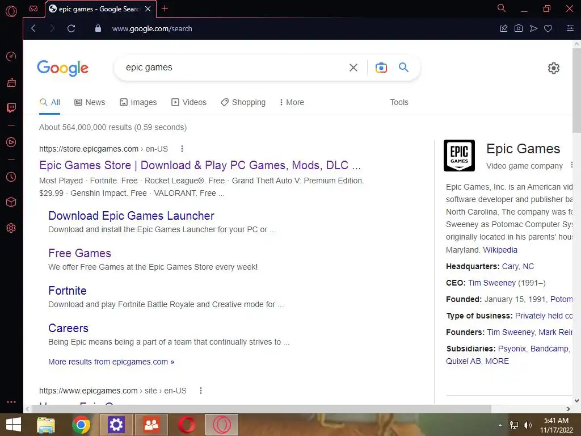
Task: Click the edit page icon in address bar
Action: pos(504,28)
